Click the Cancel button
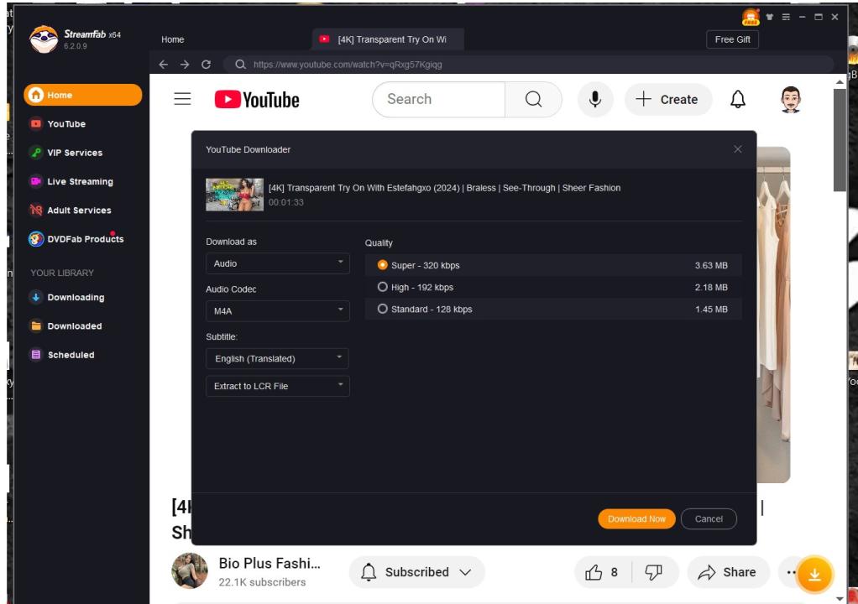The image size is (858, 604). [x=709, y=518]
